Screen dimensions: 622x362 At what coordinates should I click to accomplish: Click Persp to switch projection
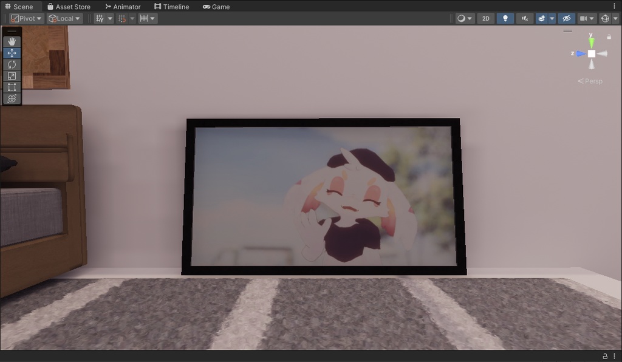pos(591,80)
